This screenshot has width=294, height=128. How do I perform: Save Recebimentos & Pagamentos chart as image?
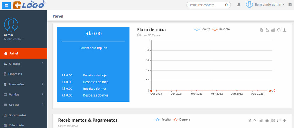(284, 121)
